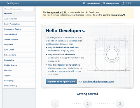This screenshot has width=140, height=108.
Task: Click the step 2 circle under Getting Started
Action: point(88,104)
